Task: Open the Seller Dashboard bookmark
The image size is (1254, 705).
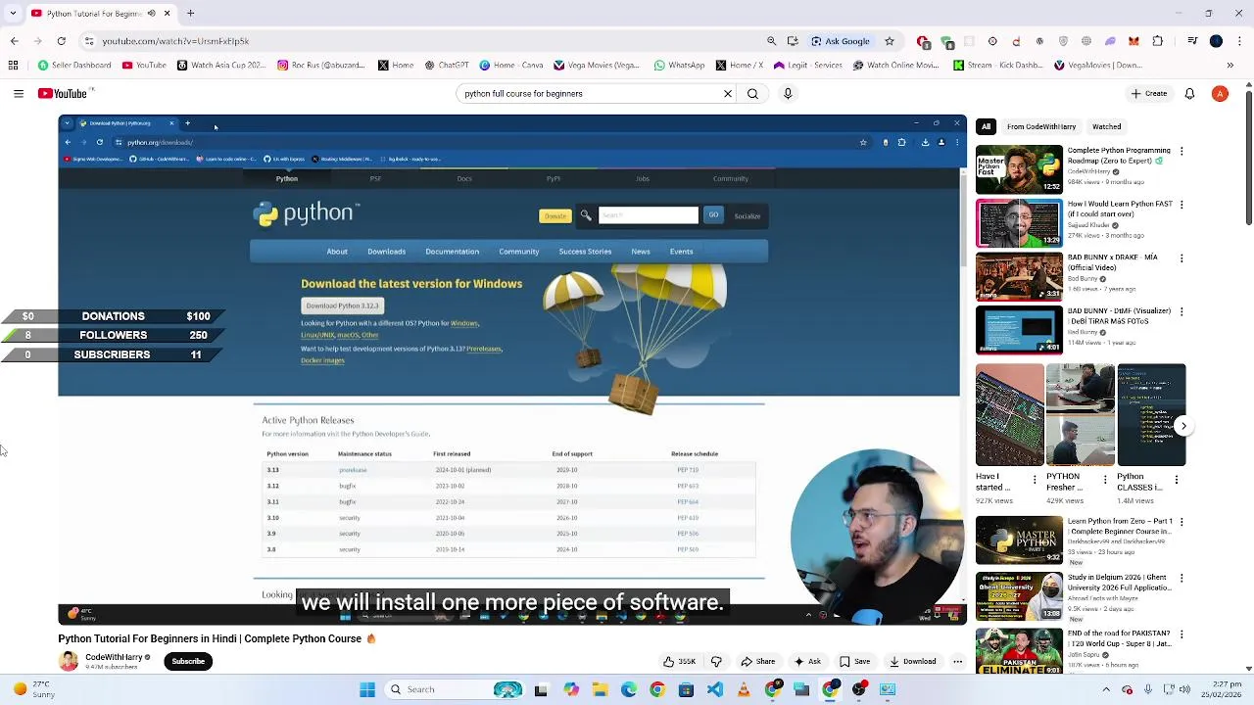Action: coord(73,66)
